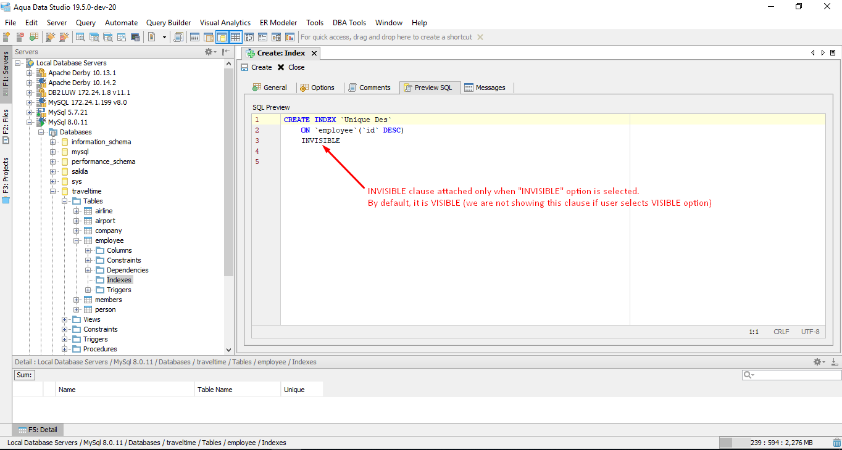Viewport: 842px width, 450px height.
Task: Click the bar chart Visual Analytics toolbar icon
Action: click(x=290, y=37)
